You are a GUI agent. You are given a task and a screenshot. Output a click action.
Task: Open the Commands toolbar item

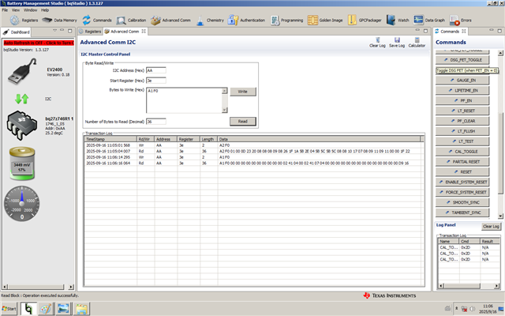97,21
